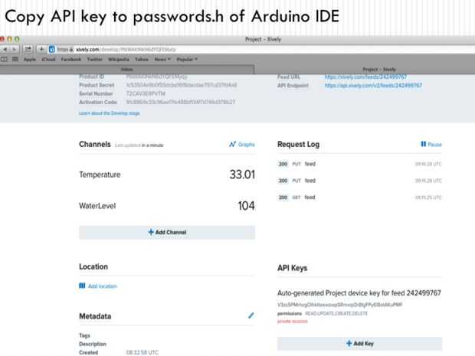Open the Wikipedia bookmark
This screenshot has width=475, height=356.
(118, 58)
